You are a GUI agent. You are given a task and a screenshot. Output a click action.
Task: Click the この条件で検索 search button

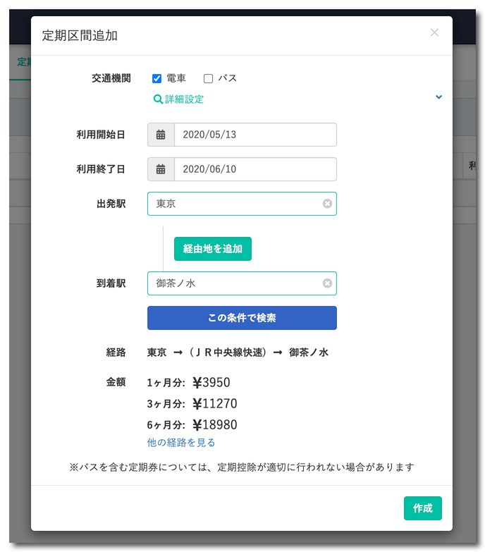[x=242, y=318]
